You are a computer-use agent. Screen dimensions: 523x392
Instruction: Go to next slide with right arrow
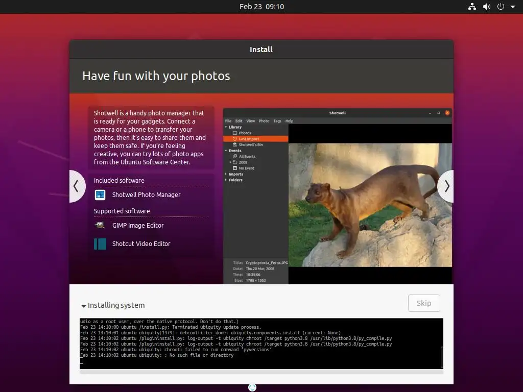point(446,186)
